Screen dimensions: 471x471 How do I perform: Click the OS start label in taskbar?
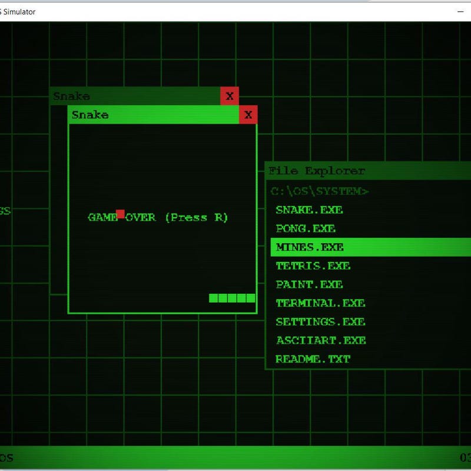6,458
